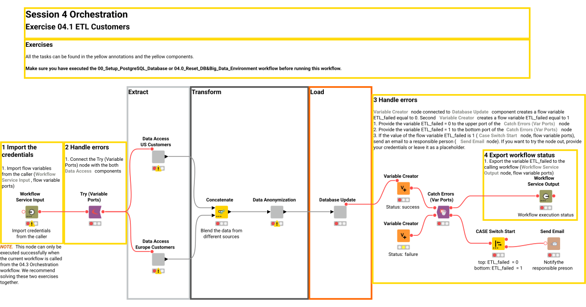Click the Variable Creator above Status: success
The width and height of the screenshot is (586, 307).
click(403, 188)
